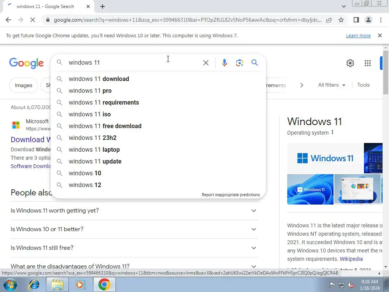Open the Action Center flag icon
The height and width of the screenshot is (292, 389).
[332, 285]
